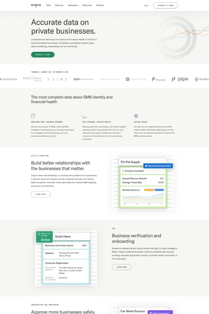Click the TJ's Pet Supply card title
The image size is (209, 314).
point(130,162)
